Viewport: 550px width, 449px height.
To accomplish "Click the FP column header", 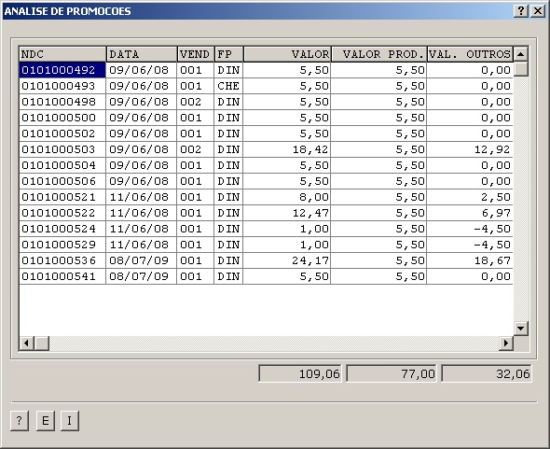I will pyautogui.click(x=228, y=54).
